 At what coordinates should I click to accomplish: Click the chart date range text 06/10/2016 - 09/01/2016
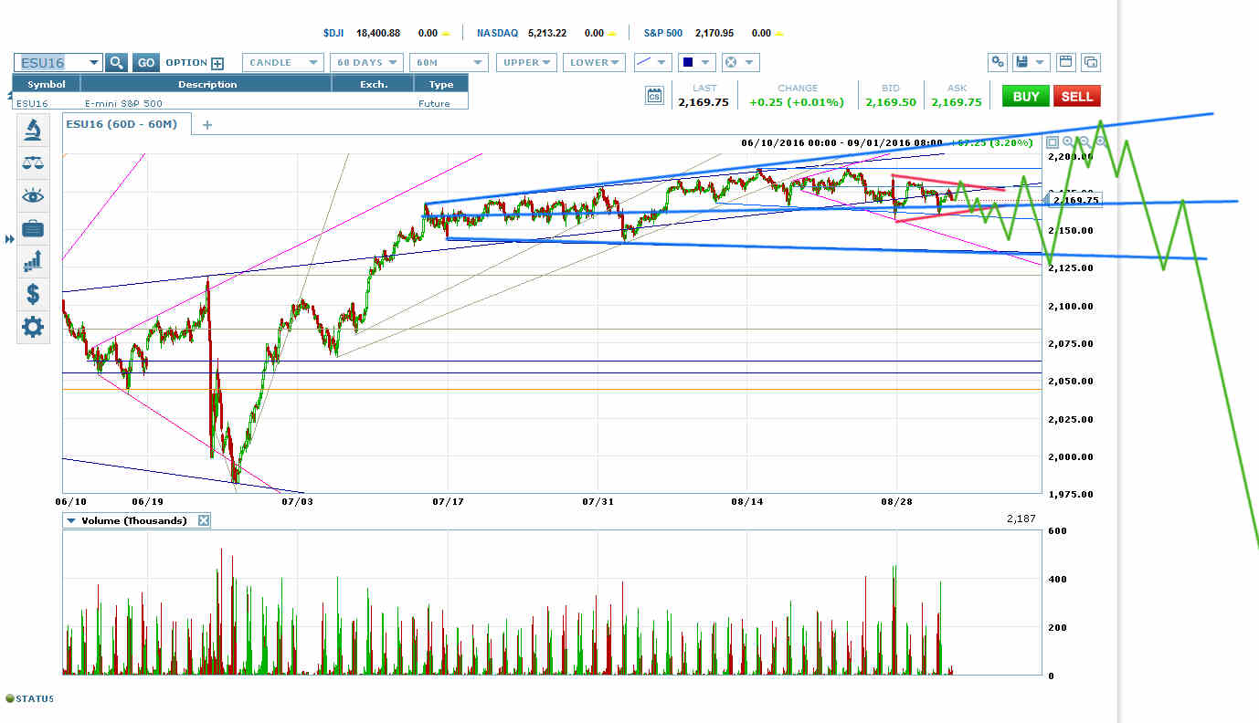pos(841,142)
